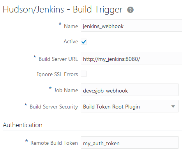This screenshot has width=182, height=153.
Task: Select the Authentication section heading
Action: tap(23, 125)
